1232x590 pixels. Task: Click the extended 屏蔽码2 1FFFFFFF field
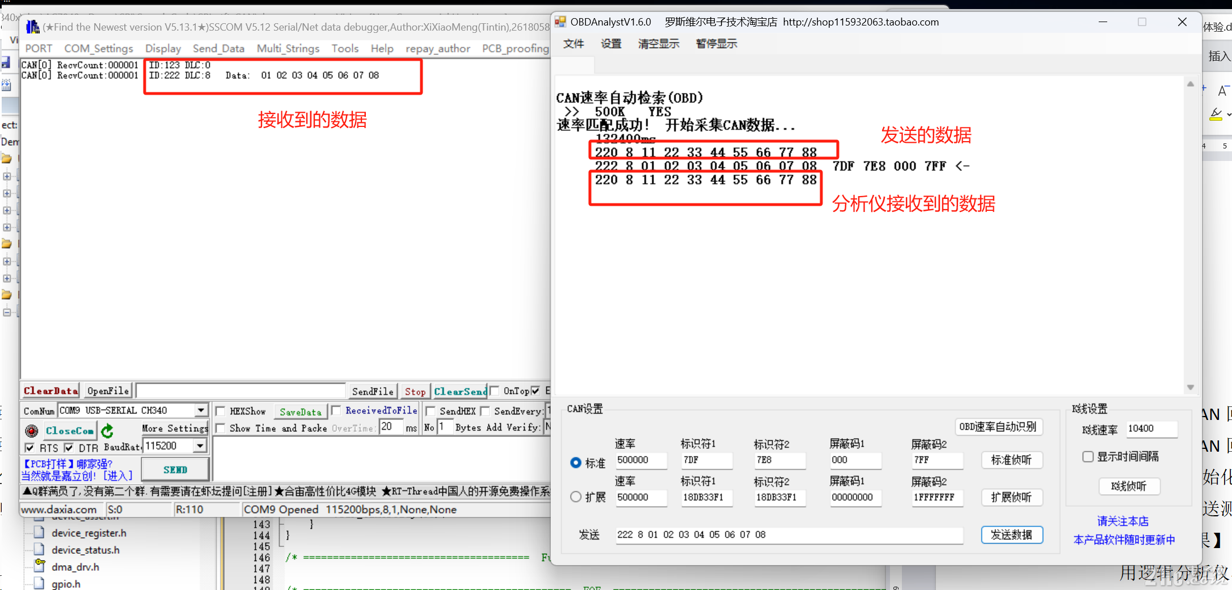[936, 497]
